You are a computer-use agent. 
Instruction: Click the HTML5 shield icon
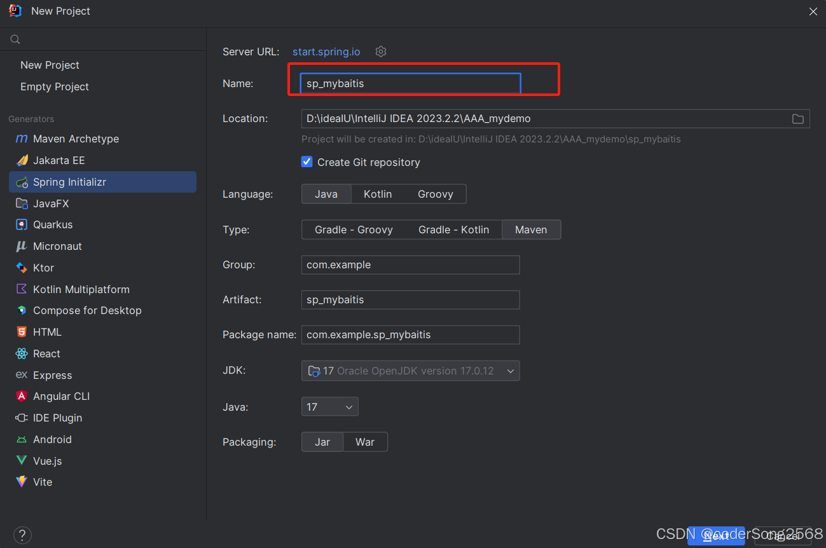point(22,332)
